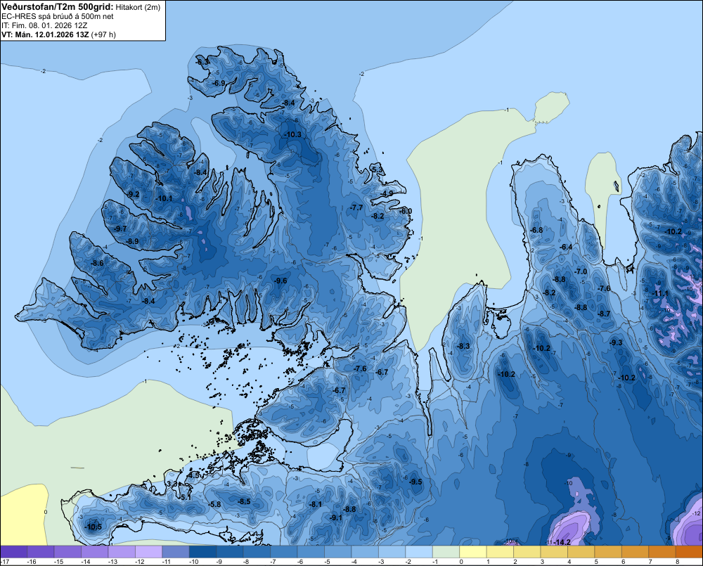Viewport: 703px width, 566px height.
Task: Click the -6.4 temperature value
Action: (x=566, y=247)
